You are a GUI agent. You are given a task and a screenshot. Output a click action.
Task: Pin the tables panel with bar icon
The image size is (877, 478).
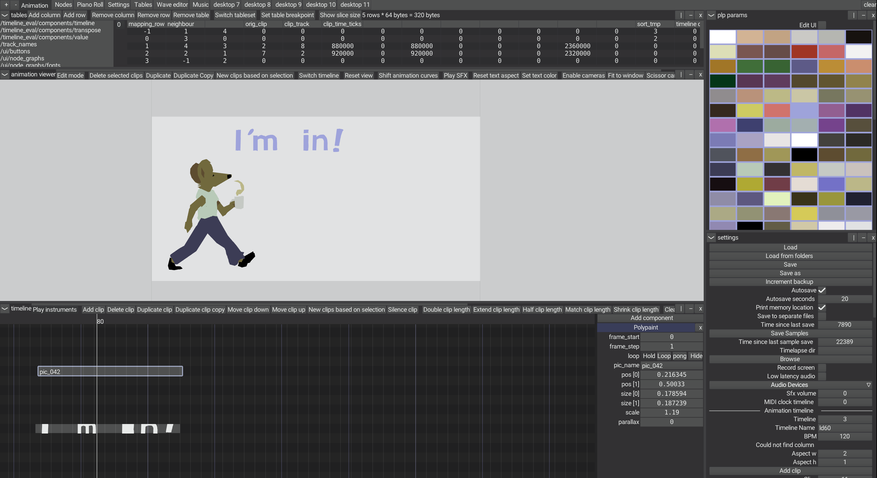coord(681,15)
